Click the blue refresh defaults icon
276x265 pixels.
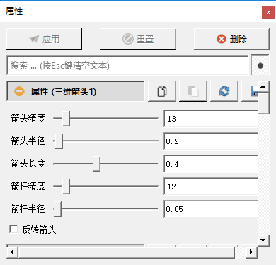(x=224, y=91)
